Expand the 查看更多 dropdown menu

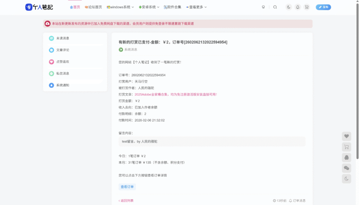pyautogui.click(x=196, y=7)
